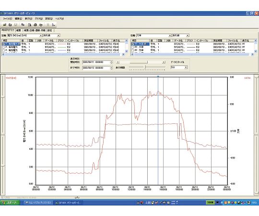Click the print preview toolbar icon
This screenshot has height=216, width=259.
[30, 25]
